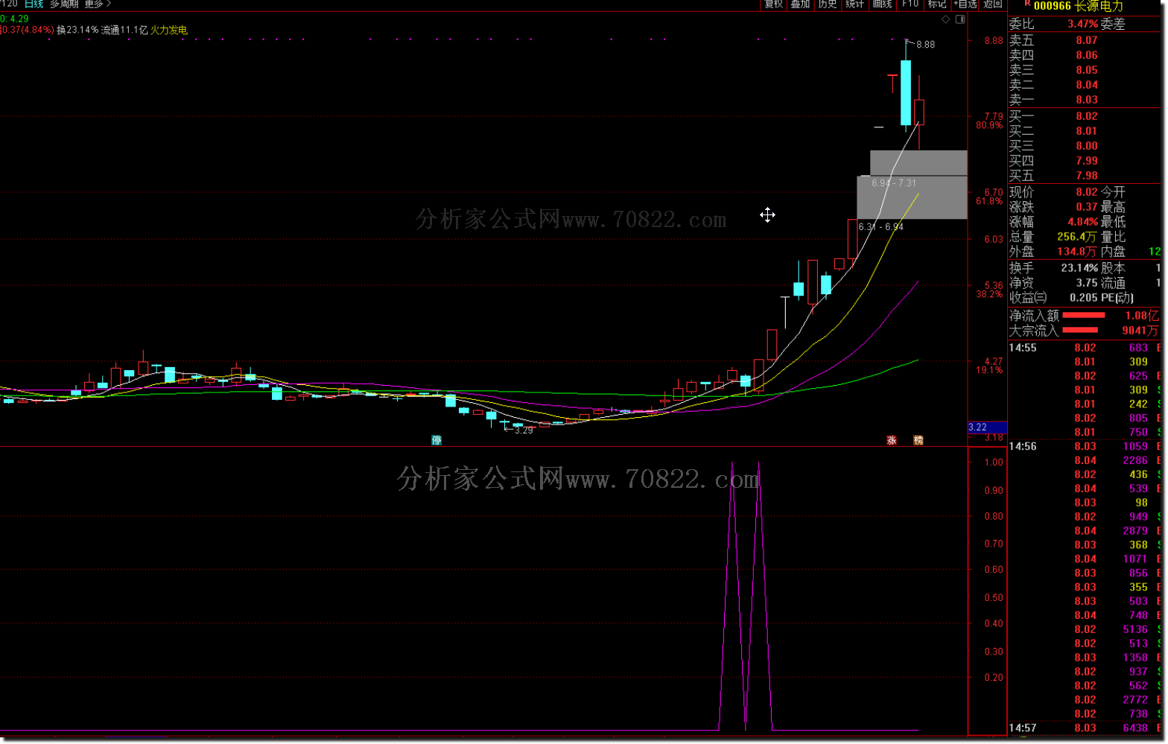This screenshot has width=1168, height=744.
Task: Click the 总量 256.4万 value
Action: [1076, 237]
